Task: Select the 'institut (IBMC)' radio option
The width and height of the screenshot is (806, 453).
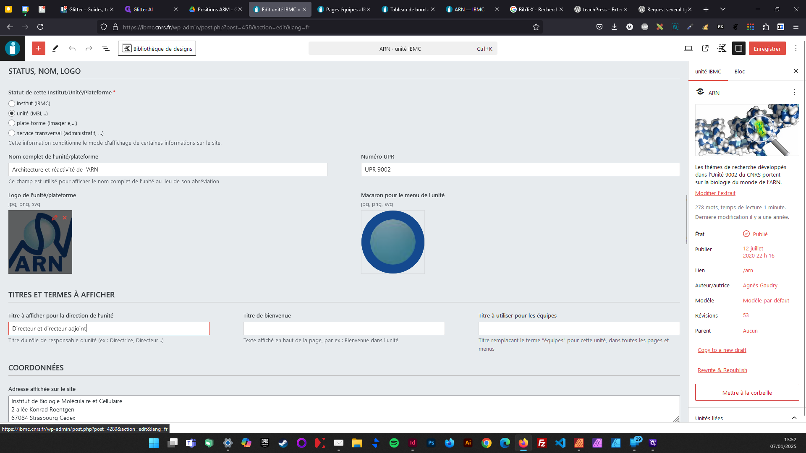Action: click(12, 104)
